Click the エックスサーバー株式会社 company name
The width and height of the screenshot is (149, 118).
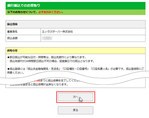(57, 32)
